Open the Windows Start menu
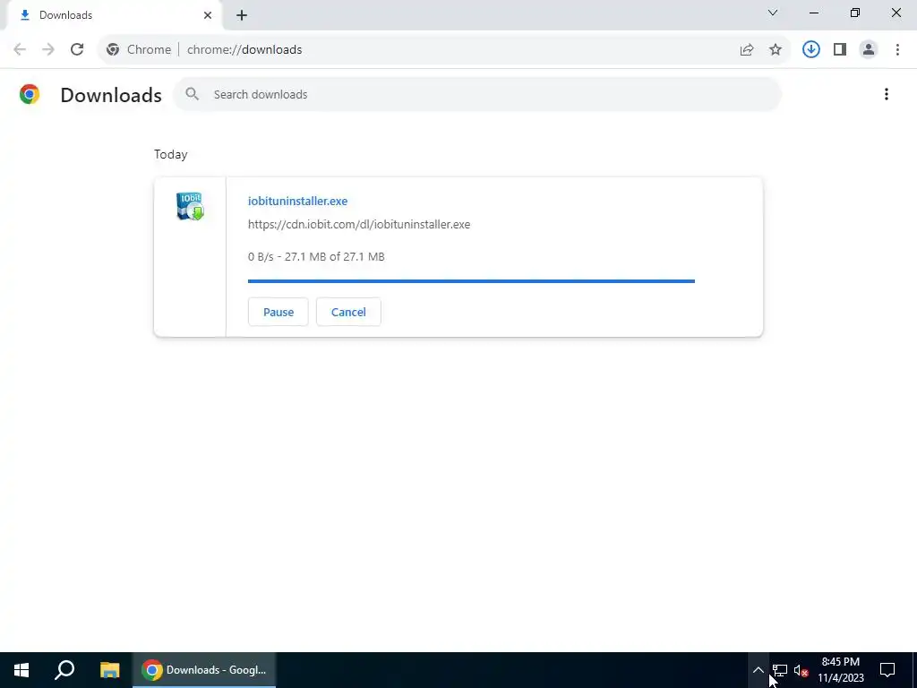 (x=21, y=670)
